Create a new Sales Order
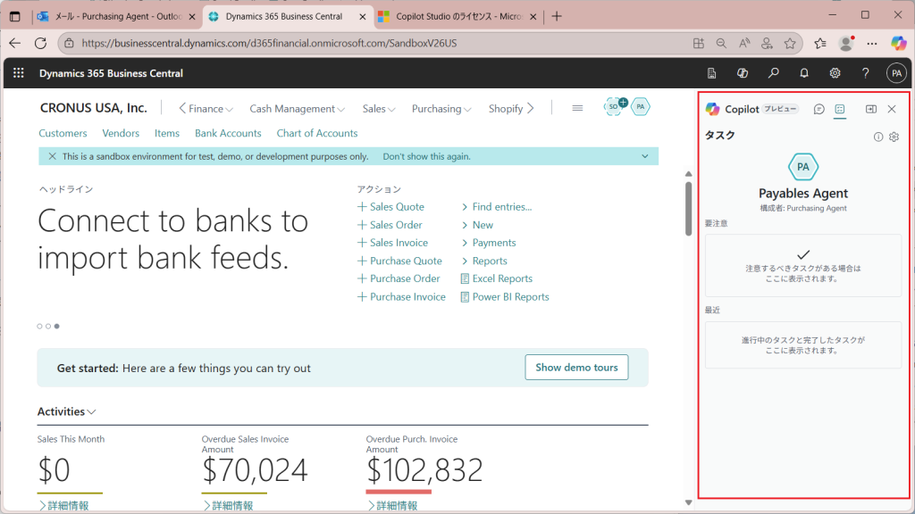The width and height of the screenshot is (915, 514). coord(390,225)
